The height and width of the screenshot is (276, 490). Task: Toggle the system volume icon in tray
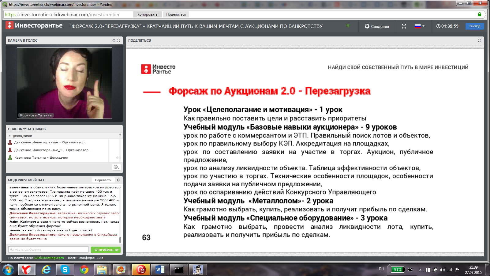tap(442, 270)
